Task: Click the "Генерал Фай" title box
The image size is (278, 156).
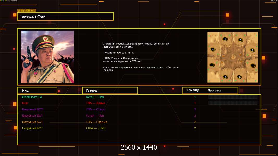Action: point(65,16)
